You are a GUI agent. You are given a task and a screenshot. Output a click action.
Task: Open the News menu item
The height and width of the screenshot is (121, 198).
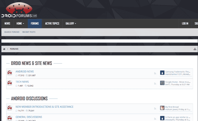point(7,23)
